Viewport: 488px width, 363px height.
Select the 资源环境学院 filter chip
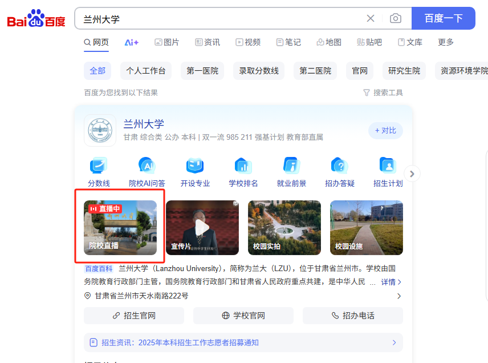pyautogui.click(x=462, y=71)
